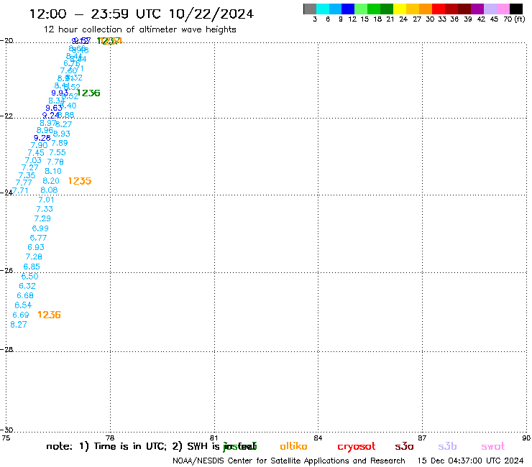Click the orange '1235' time label
Viewport: 532px width, 467px height.
(x=80, y=181)
